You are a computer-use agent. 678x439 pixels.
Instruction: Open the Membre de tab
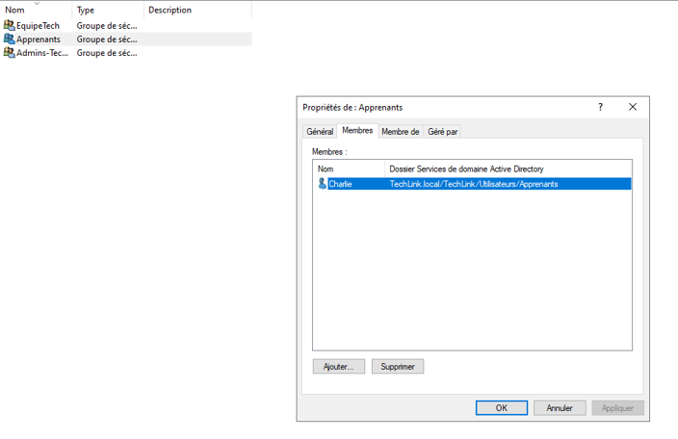400,132
